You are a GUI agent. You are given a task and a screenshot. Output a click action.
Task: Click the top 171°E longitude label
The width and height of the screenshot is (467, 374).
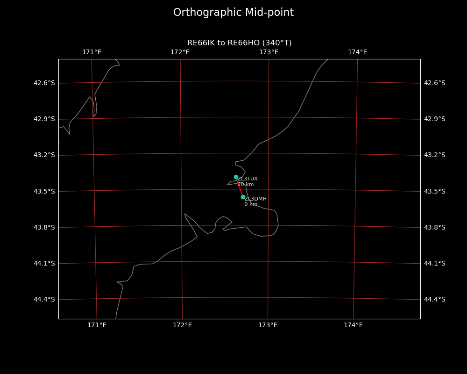pyautogui.click(x=92, y=52)
